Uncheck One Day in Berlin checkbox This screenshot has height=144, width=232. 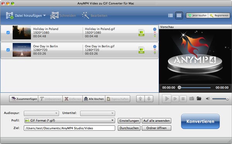(8, 50)
